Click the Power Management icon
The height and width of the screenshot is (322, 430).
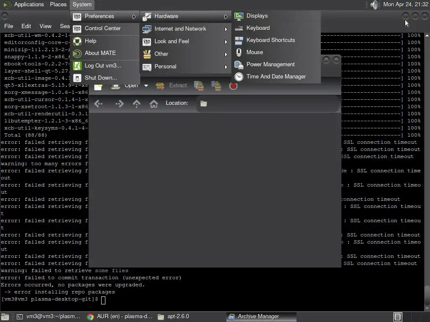[239, 65]
